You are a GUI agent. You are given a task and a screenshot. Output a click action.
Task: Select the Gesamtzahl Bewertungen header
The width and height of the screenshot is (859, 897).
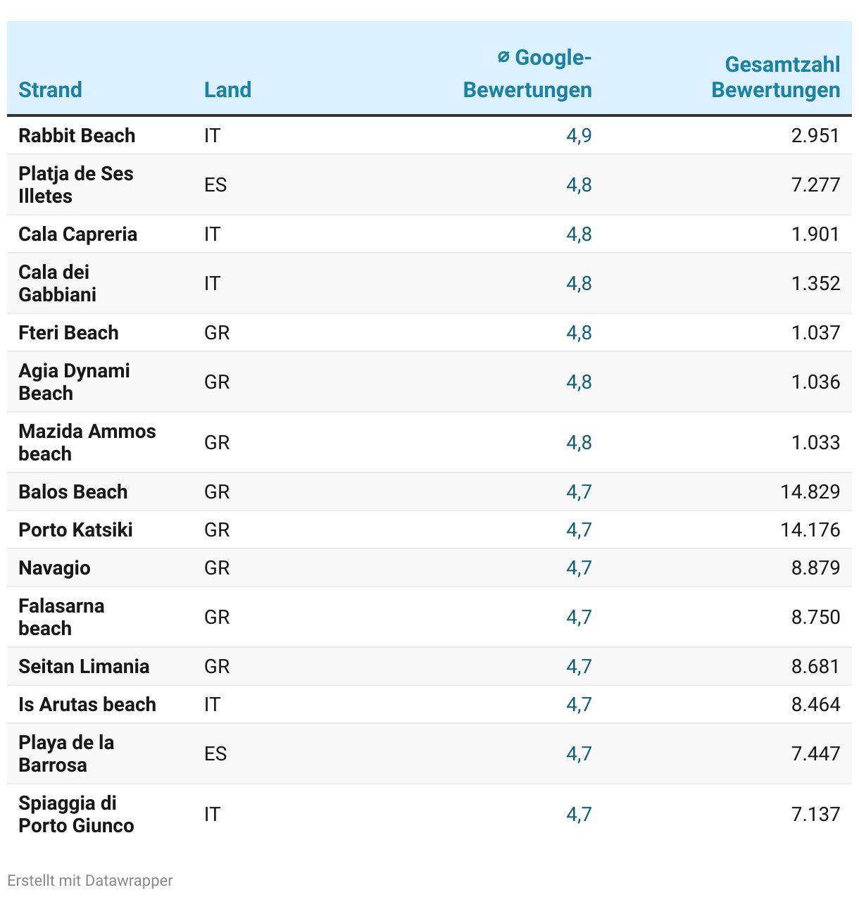point(775,77)
